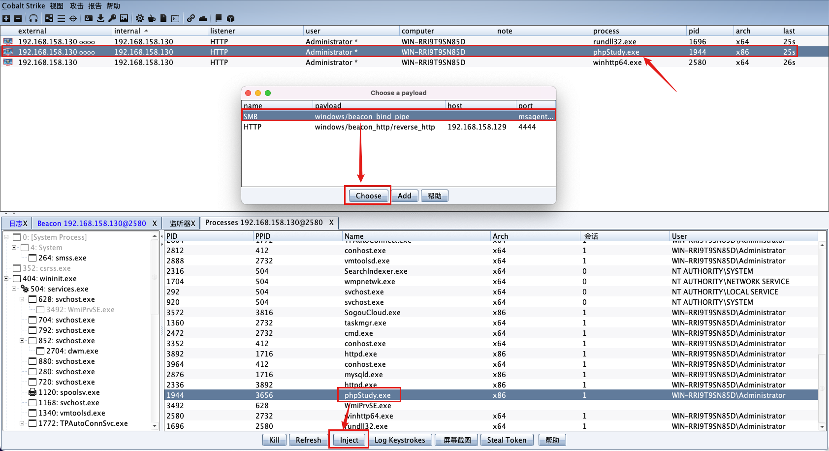Collapse the 404: wininit.exe tree node
Image resolution: width=829 pixels, height=451 pixels.
pos(6,279)
